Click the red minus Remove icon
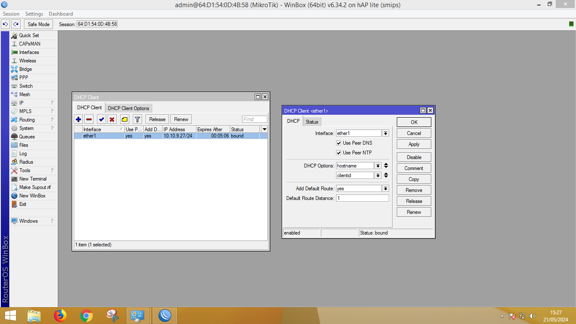The width and height of the screenshot is (576, 324). (89, 119)
